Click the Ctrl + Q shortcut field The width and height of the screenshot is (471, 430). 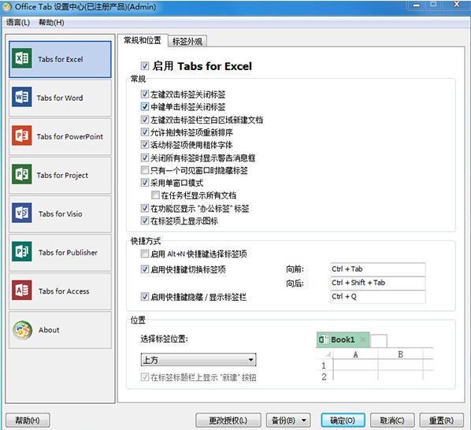[x=378, y=297]
